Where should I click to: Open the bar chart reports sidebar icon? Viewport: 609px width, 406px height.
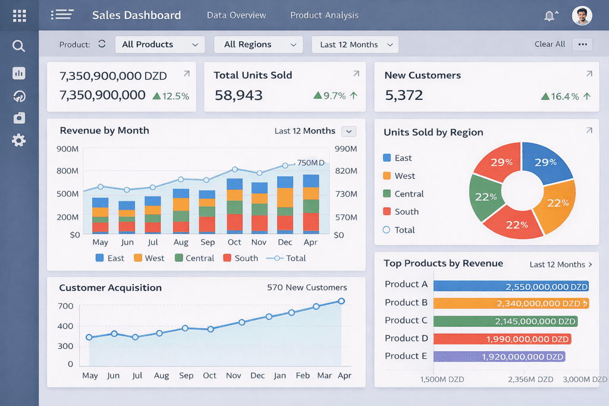click(19, 73)
